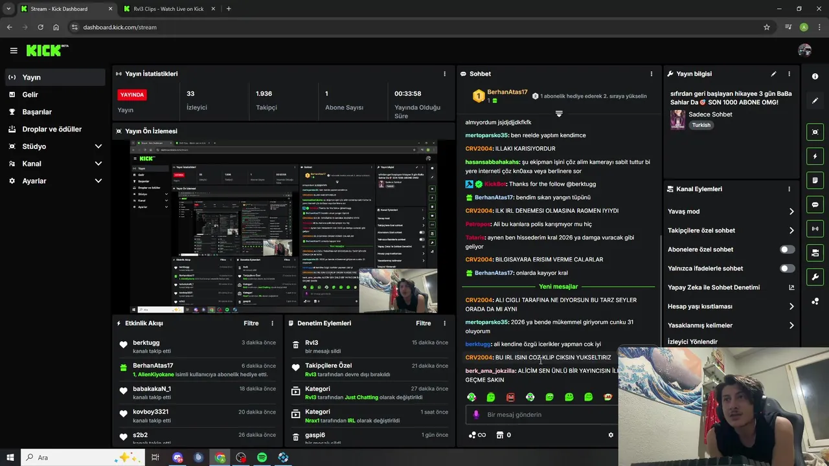Viewport: 829px width, 466px height.
Task: Expand Yasaklanmış kelimeler settings
Action: point(791,325)
